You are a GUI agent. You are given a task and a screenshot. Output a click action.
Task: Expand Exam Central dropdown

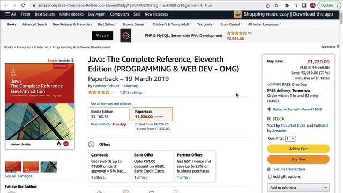point(231,24)
